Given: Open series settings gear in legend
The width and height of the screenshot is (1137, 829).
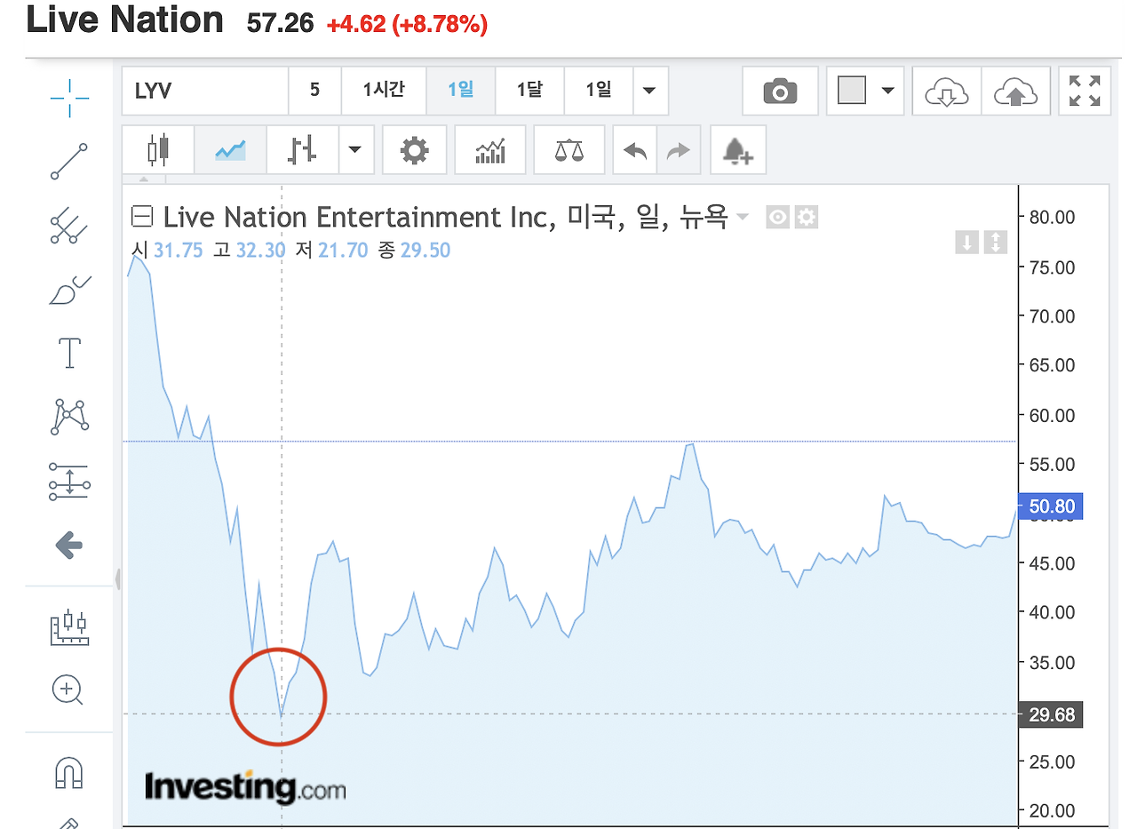Looking at the screenshot, I should [806, 217].
